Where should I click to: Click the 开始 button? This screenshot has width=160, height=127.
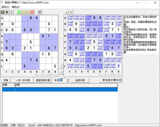(6, 80)
